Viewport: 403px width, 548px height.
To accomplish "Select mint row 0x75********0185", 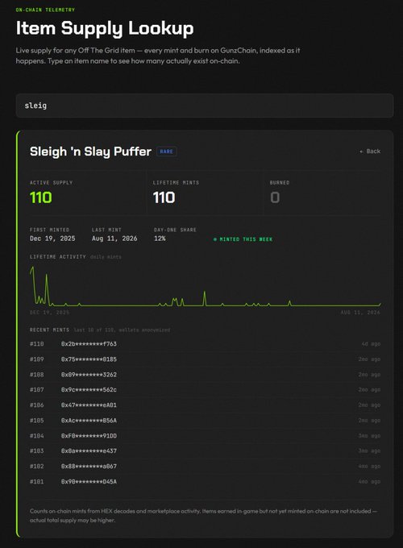I will [x=206, y=359].
